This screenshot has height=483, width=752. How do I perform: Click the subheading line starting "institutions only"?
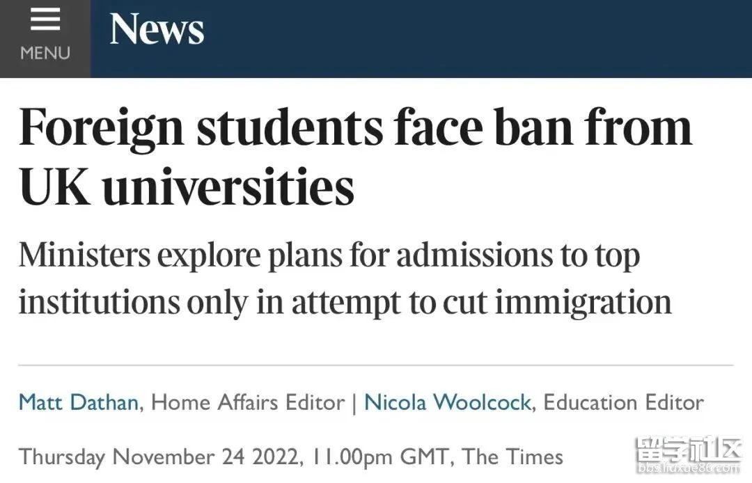click(345, 301)
